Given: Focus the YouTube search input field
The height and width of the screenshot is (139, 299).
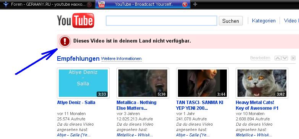Looking at the screenshot, I should (161, 21).
